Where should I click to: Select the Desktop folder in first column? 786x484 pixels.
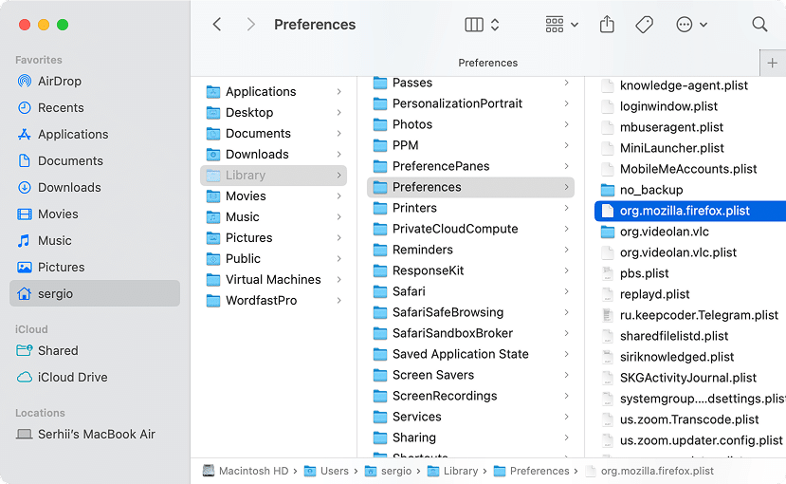point(273,112)
